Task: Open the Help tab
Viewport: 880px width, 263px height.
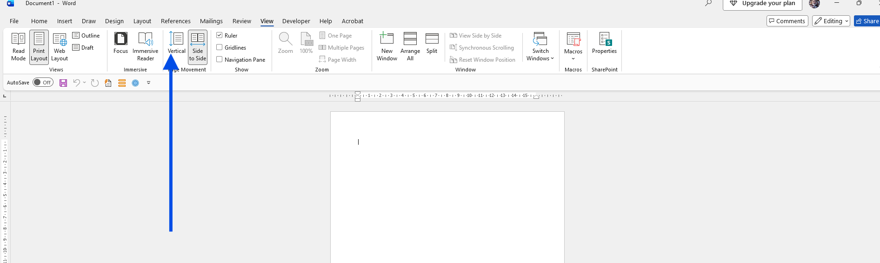Action: tap(326, 21)
